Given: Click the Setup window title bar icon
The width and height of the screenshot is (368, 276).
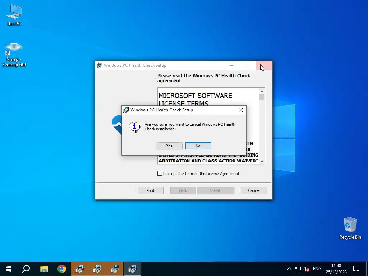Looking at the screenshot, I should coord(100,65).
